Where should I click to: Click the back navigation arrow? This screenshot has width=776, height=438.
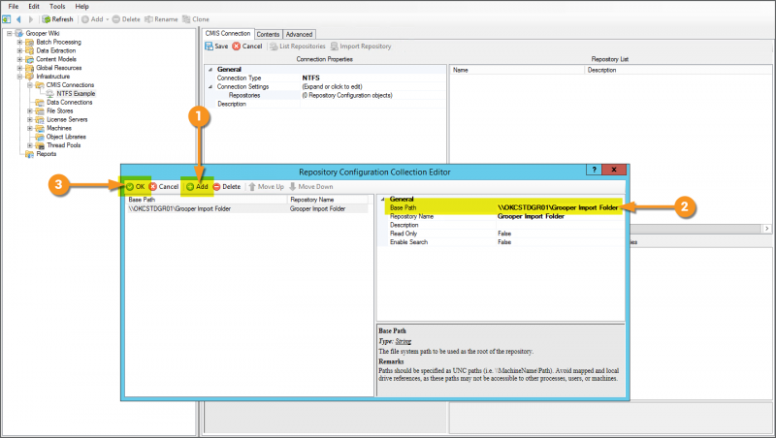[18, 19]
